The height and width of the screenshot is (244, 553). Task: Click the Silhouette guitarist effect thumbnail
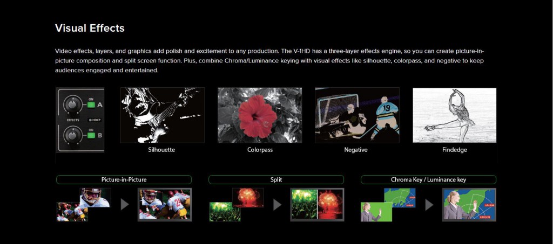pyautogui.click(x=162, y=115)
